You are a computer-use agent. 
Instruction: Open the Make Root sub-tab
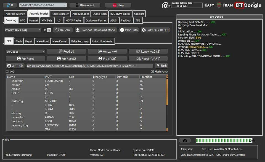43,41
